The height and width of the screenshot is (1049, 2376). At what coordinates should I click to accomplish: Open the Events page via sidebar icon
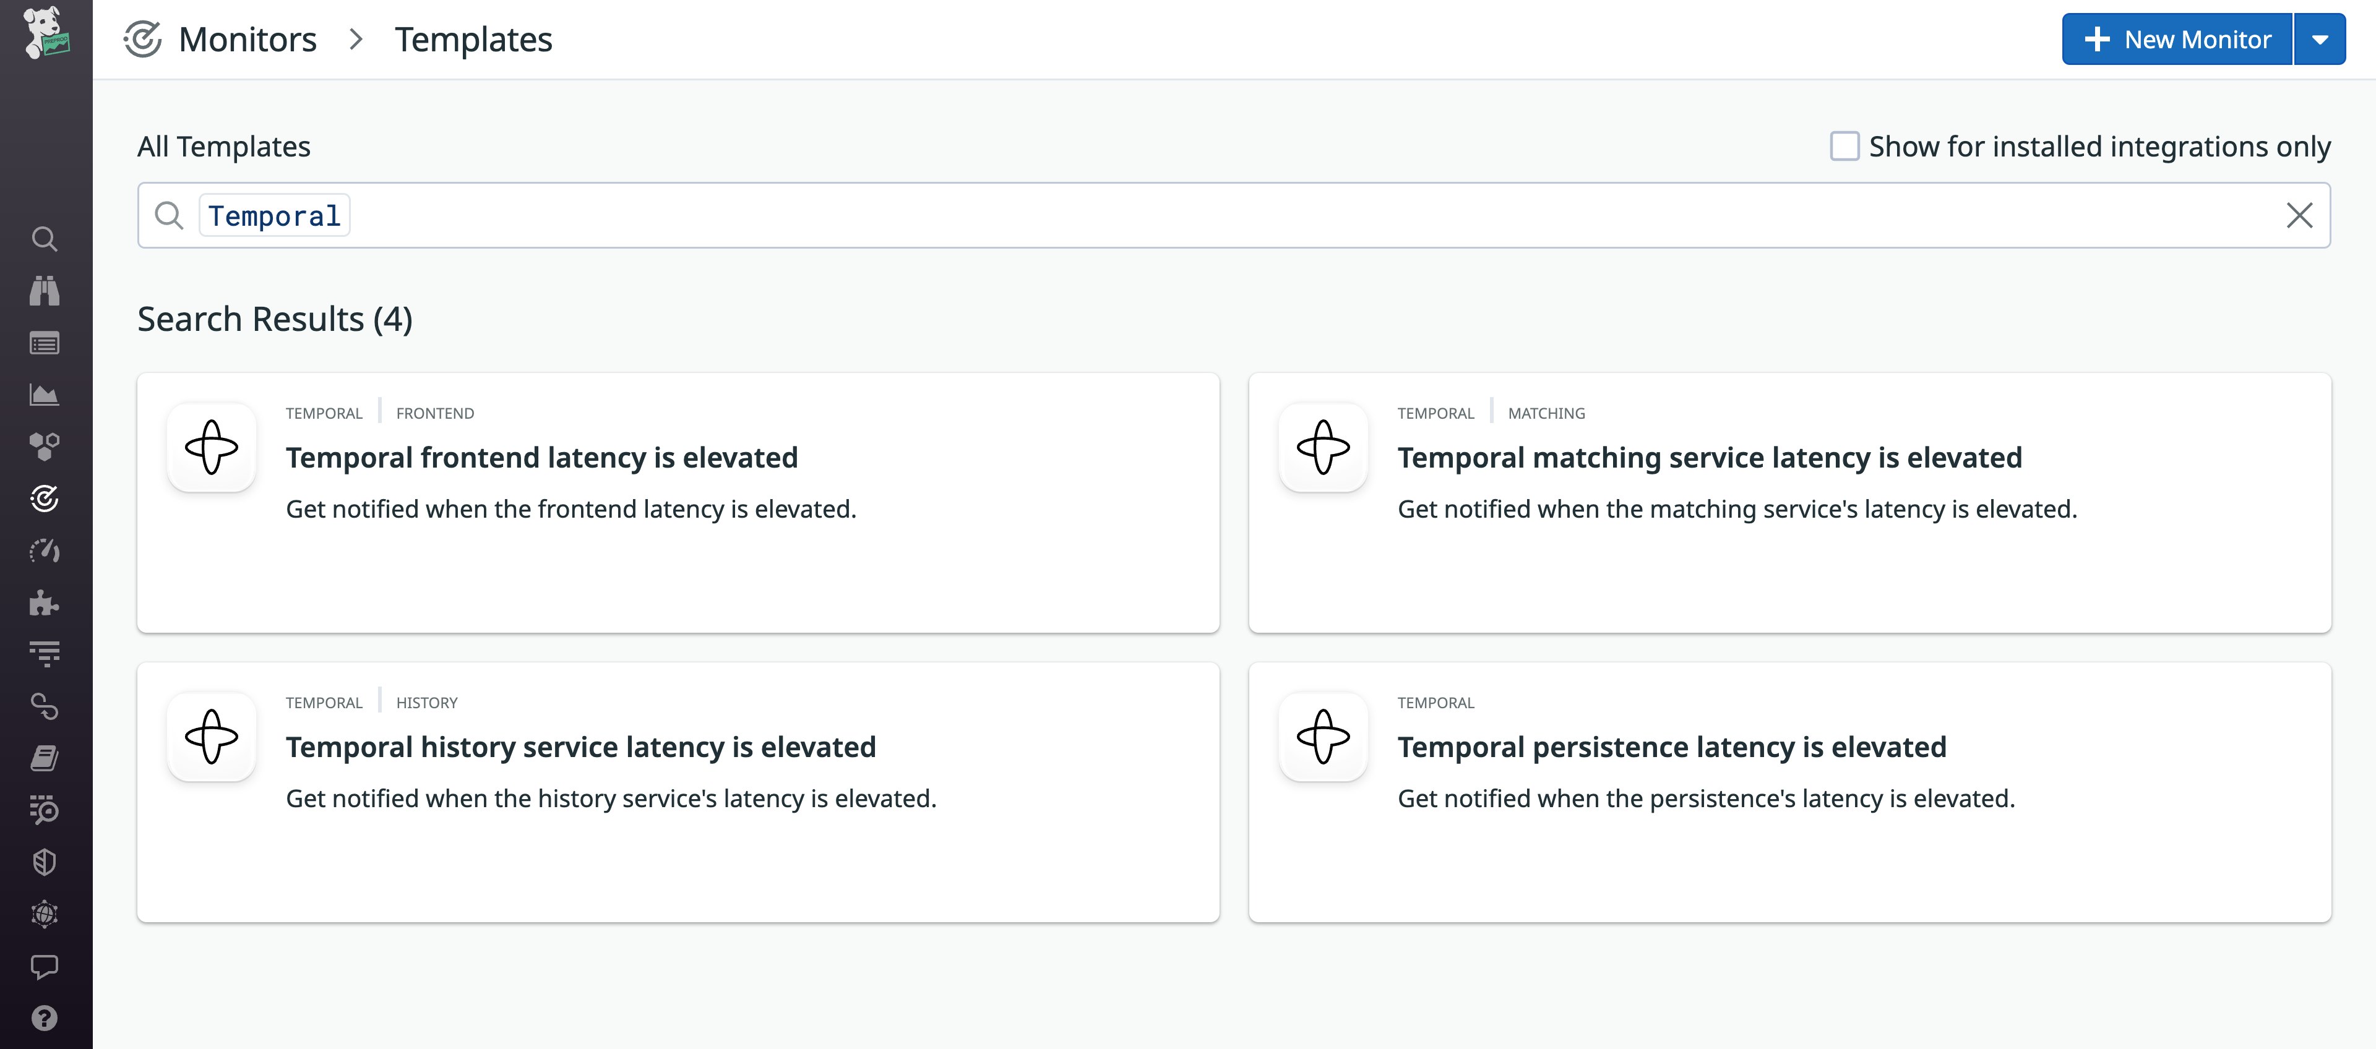(45, 342)
